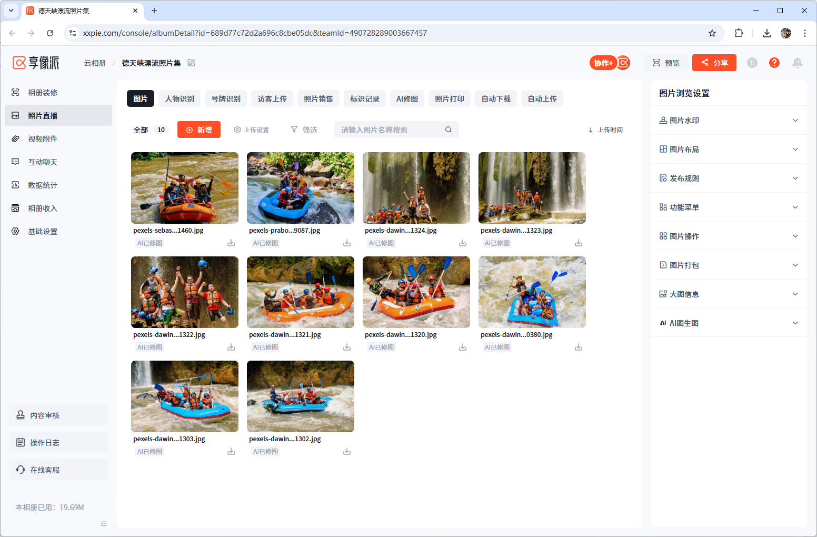Switch to the 人物识别 tab

click(180, 99)
